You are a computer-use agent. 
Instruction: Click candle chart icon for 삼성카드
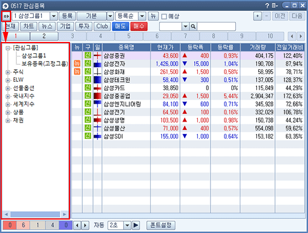click(97, 88)
